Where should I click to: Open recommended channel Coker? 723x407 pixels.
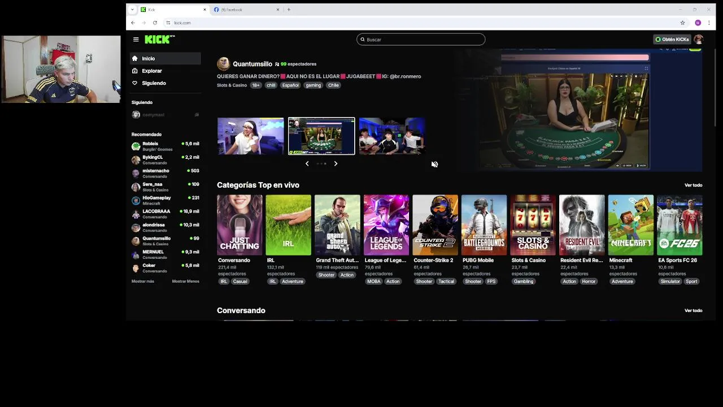click(165, 269)
